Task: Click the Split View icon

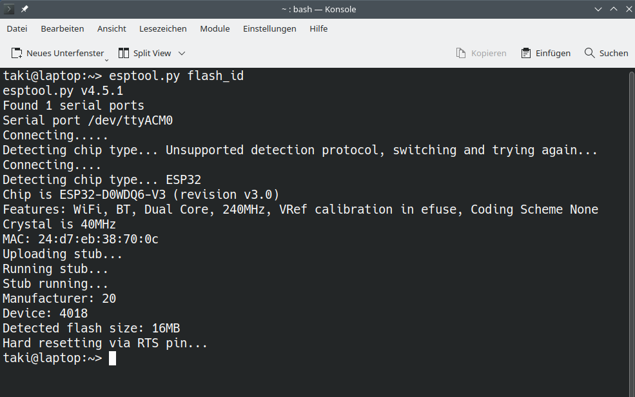Action: pos(124,53)
